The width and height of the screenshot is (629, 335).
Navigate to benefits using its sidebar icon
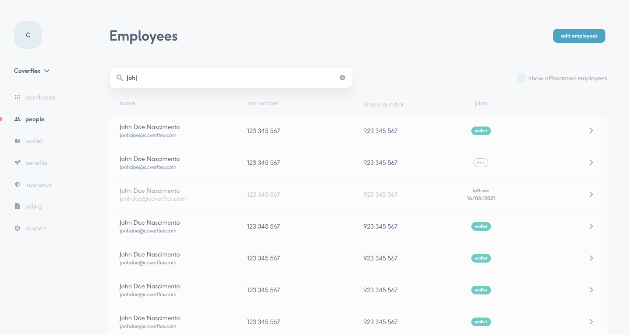point(17,163)
